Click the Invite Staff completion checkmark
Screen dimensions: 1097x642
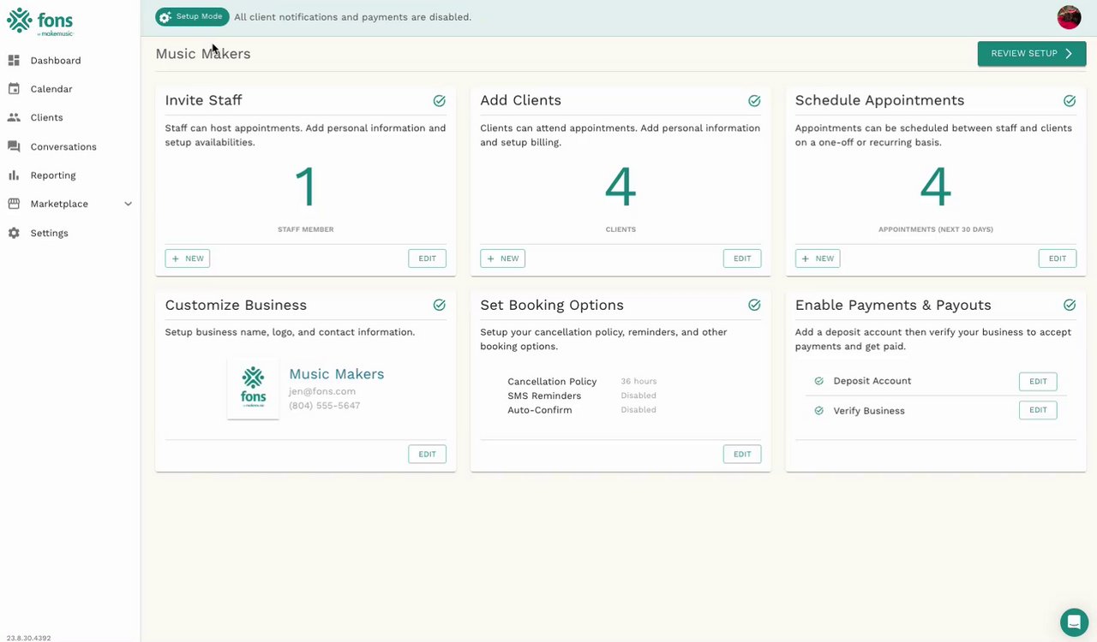[440, 101]
